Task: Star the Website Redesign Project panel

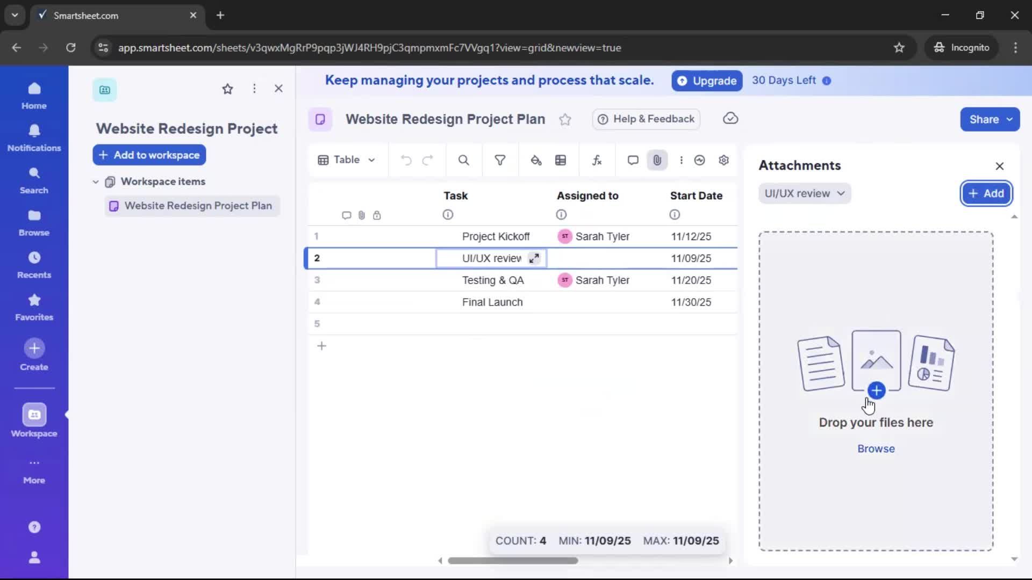Action: (x=227, y=89)
